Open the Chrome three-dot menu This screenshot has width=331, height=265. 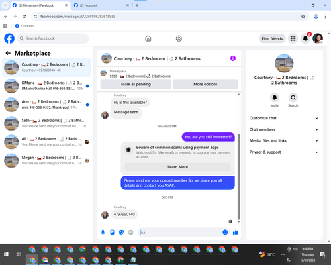tap(325, 16)
